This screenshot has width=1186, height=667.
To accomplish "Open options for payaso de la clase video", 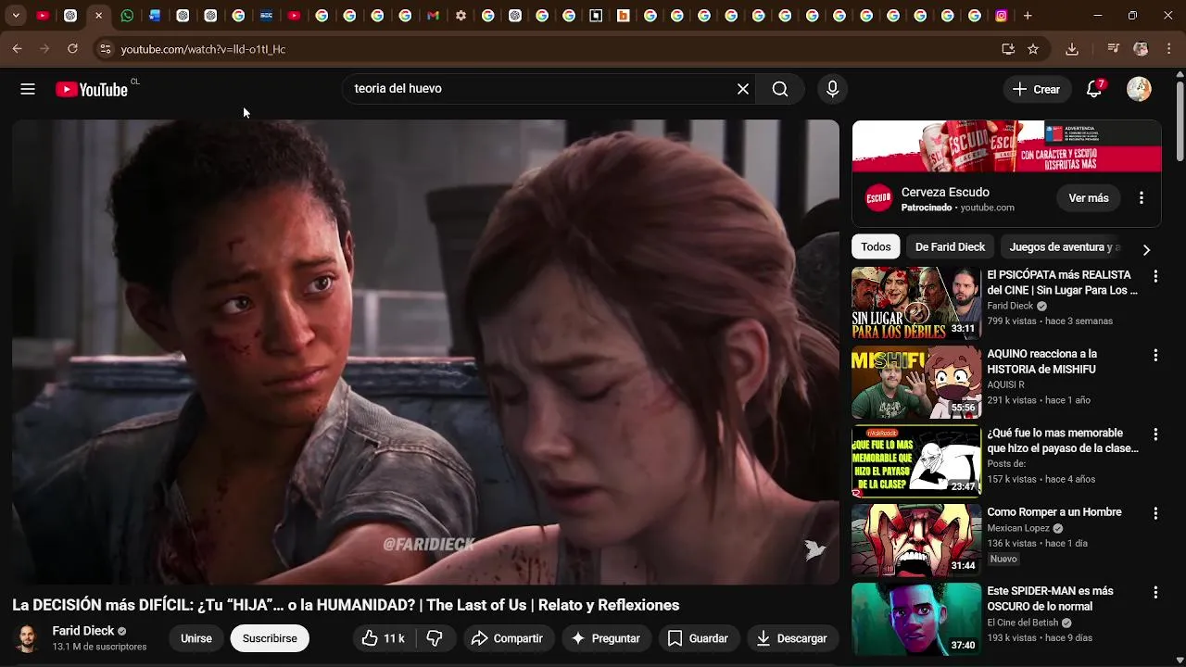I will click(1155, 434).
